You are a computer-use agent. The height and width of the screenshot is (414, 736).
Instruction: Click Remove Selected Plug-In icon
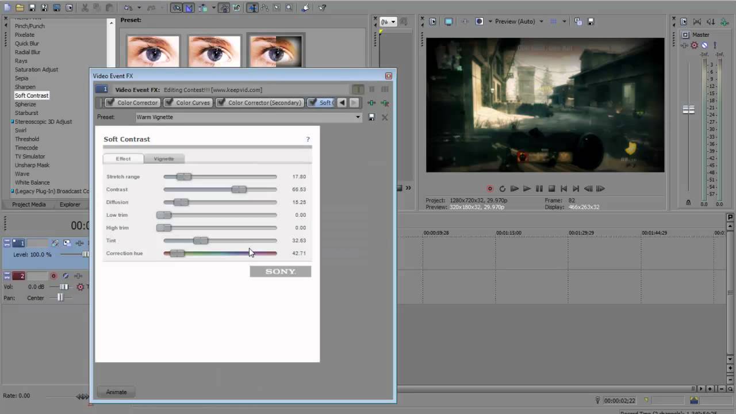coord(385,103)
